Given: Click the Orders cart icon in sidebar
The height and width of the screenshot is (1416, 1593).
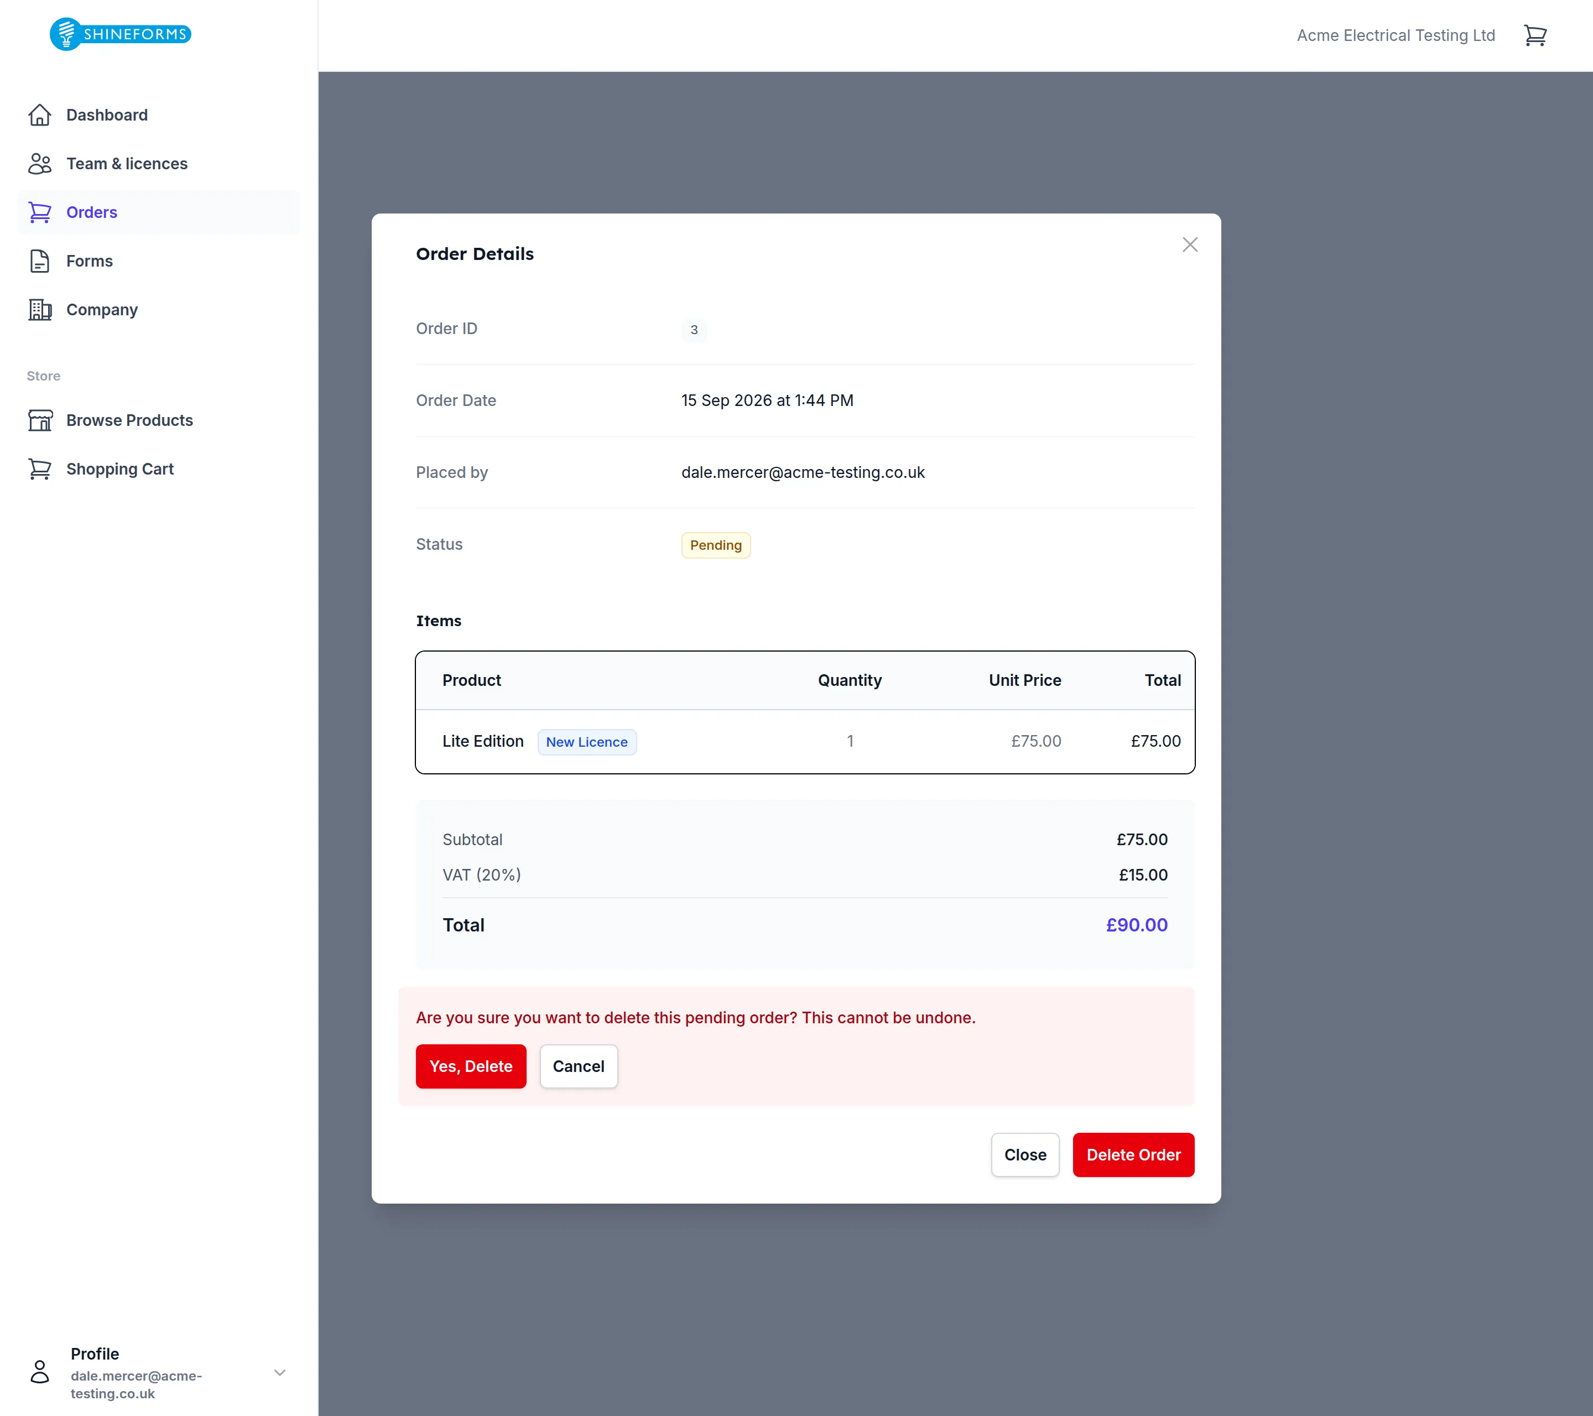Looking at the screenshot, I should pyautogui.click(x=40, y=212).
